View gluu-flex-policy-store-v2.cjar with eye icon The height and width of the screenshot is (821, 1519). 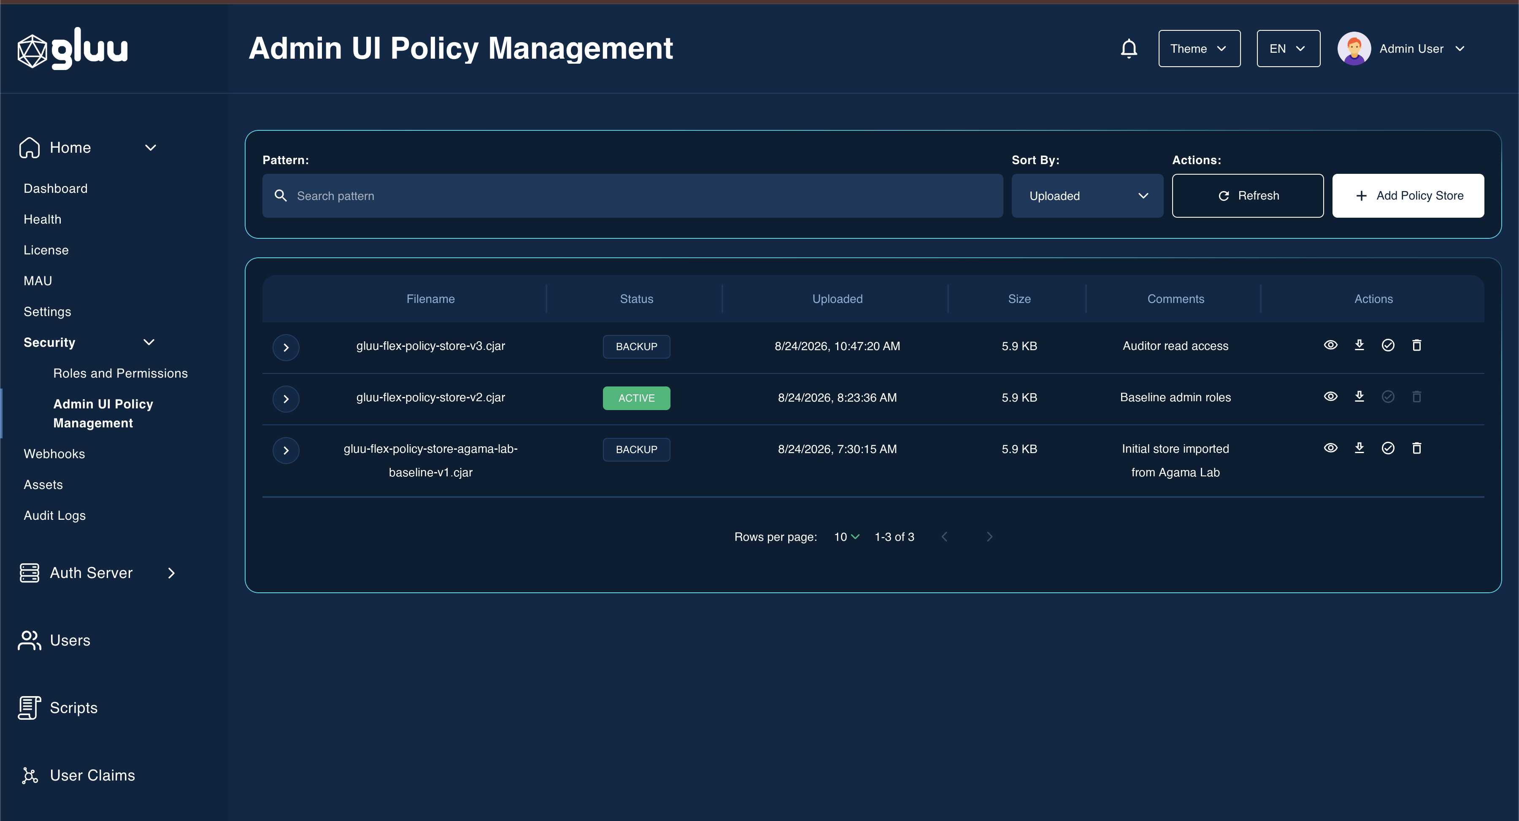(1330, 396)
